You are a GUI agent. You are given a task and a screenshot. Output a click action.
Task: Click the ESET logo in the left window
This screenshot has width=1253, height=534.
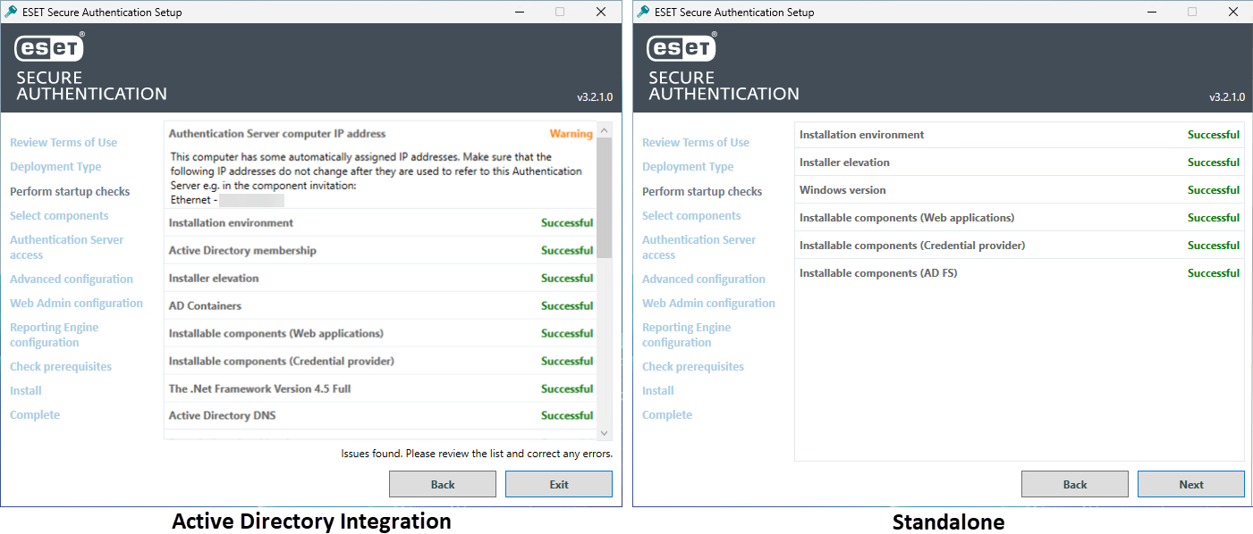[49, 48]
